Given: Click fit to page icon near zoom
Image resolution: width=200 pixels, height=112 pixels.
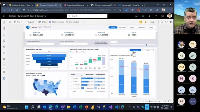Looking at the screenshot, I should (169, 101).
